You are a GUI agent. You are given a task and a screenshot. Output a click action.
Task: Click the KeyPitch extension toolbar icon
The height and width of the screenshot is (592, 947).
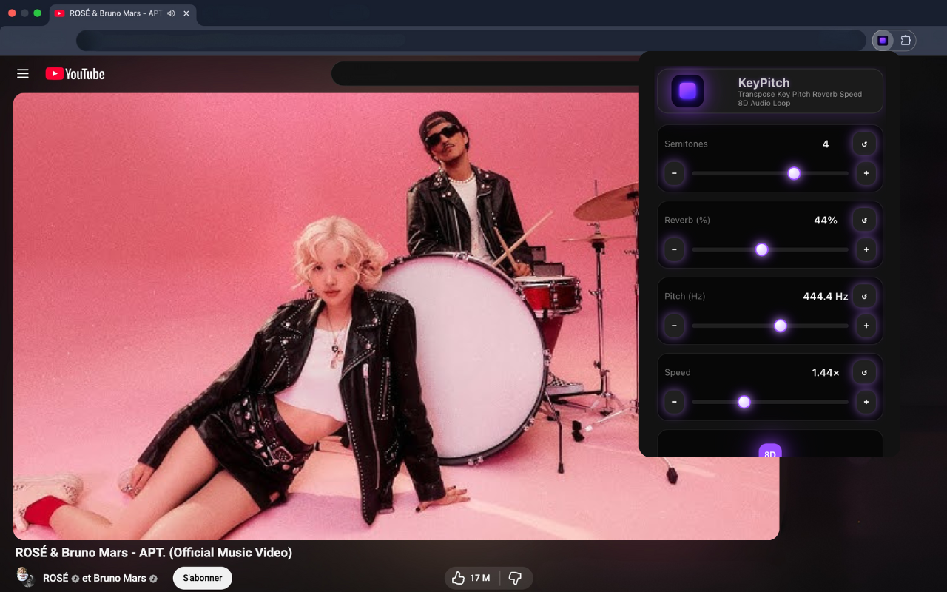[883, 41]
